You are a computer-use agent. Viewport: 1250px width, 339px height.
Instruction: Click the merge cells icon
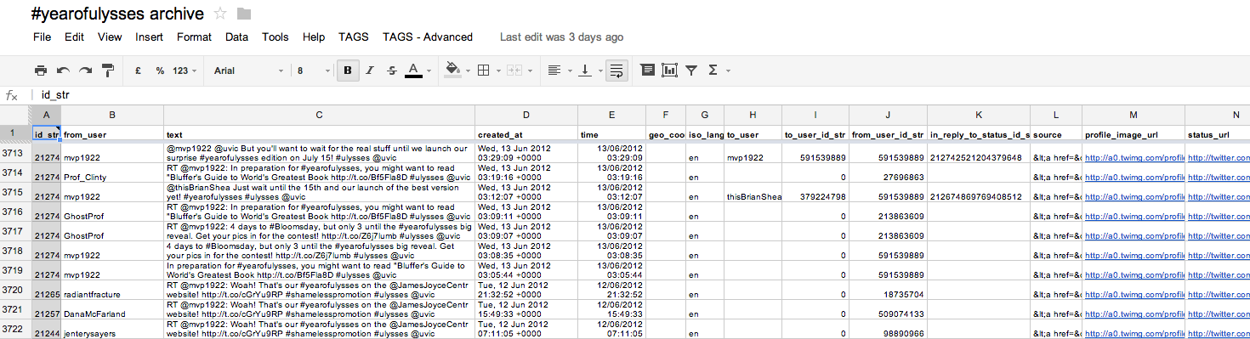click(514, 71)
